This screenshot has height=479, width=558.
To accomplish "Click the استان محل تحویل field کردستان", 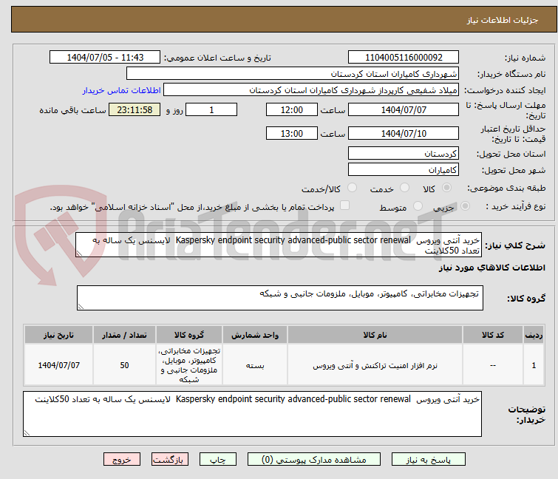I will tap(404, 154).
